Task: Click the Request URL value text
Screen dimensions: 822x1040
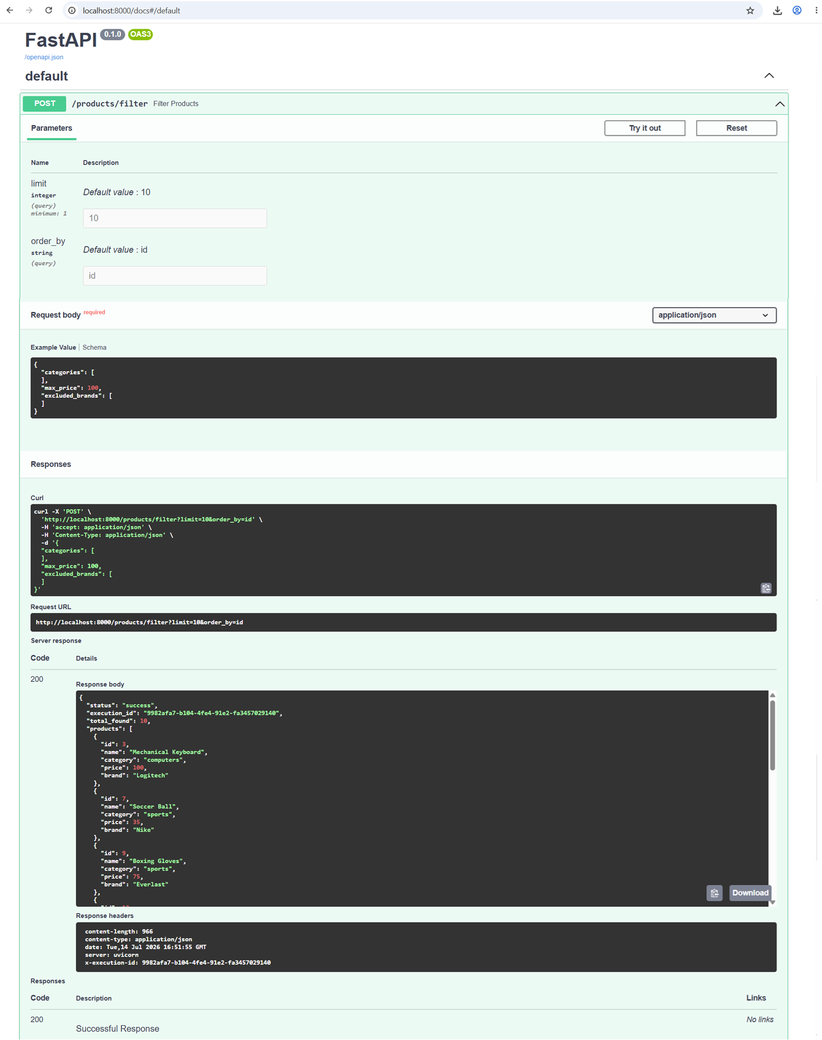Action: (x=139, y=622)
